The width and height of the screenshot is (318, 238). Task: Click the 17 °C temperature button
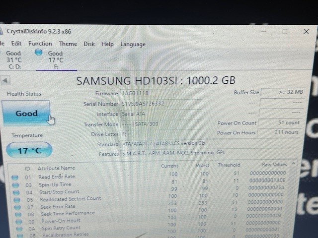click(29, 150)
